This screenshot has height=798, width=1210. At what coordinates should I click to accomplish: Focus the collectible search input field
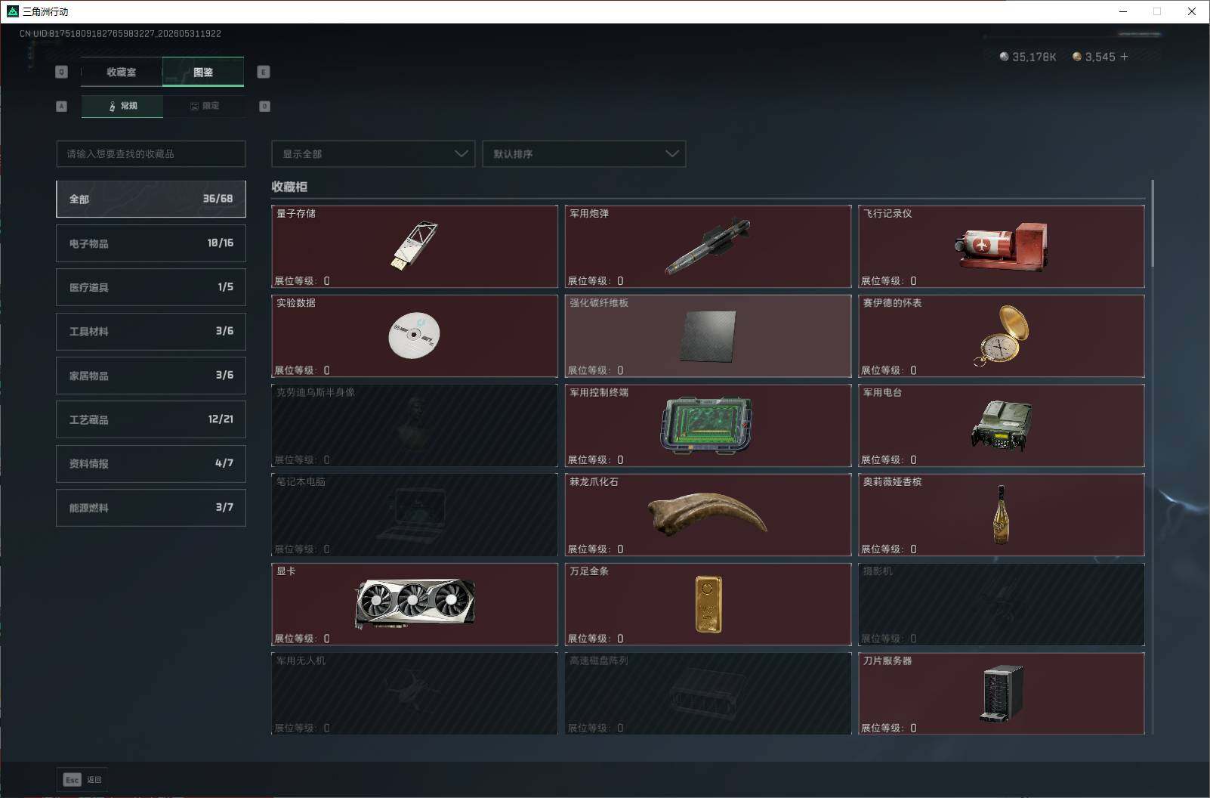point(151,153)
